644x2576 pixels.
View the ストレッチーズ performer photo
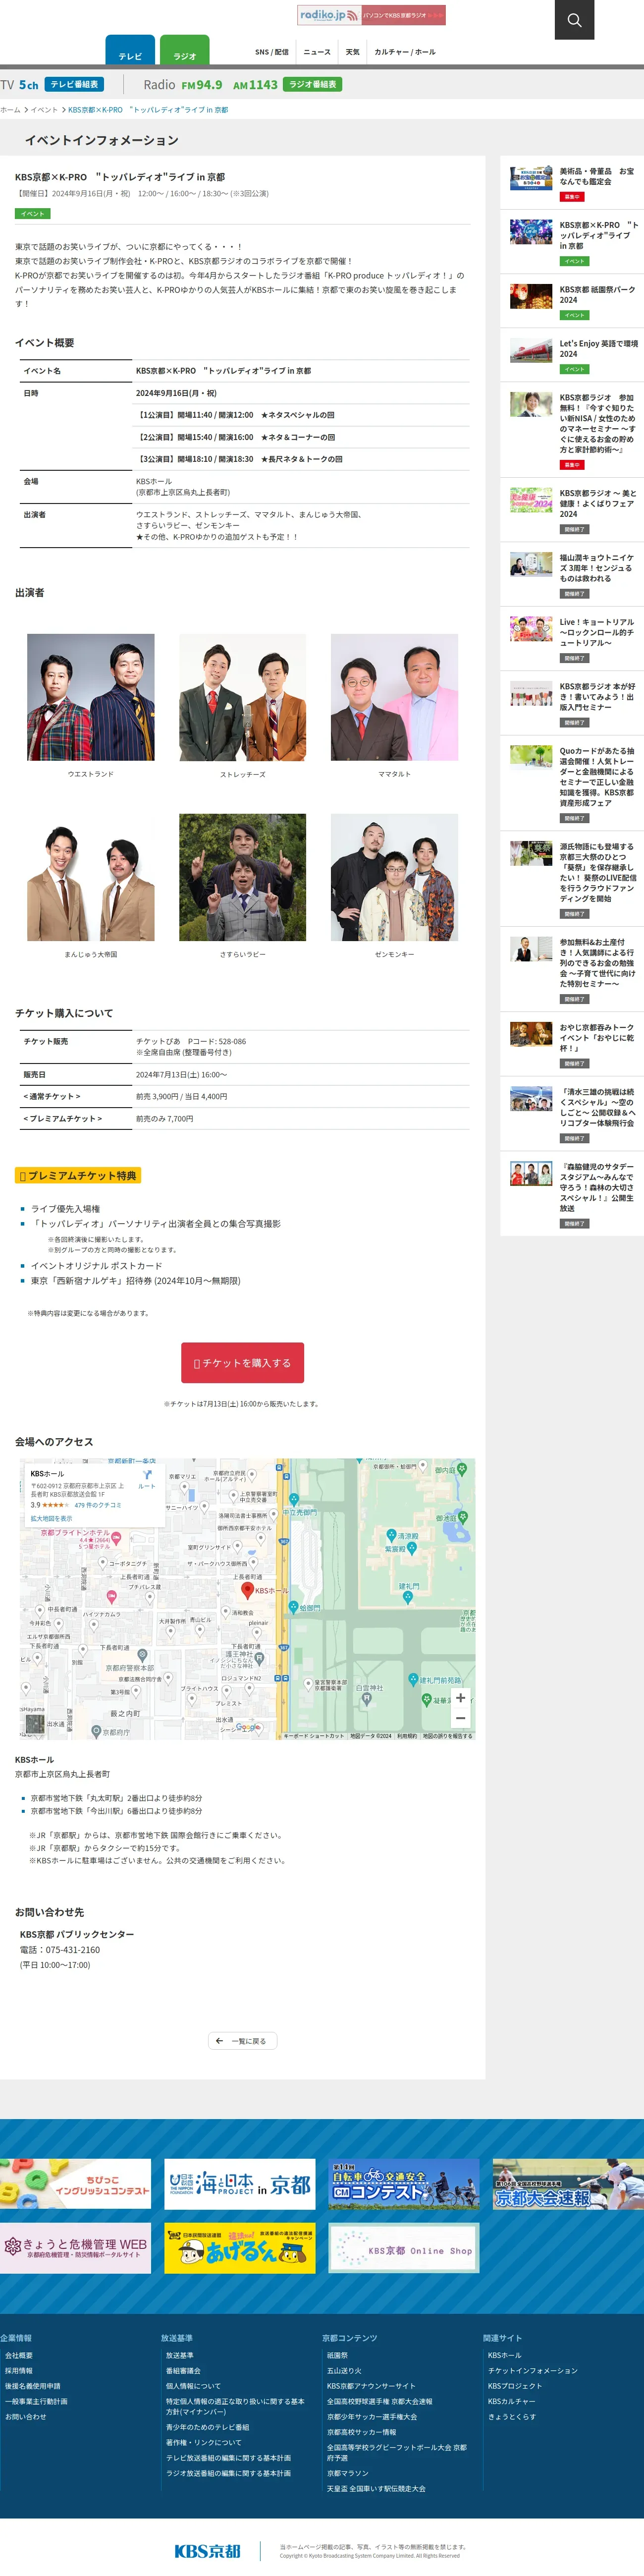pos(243,697)
